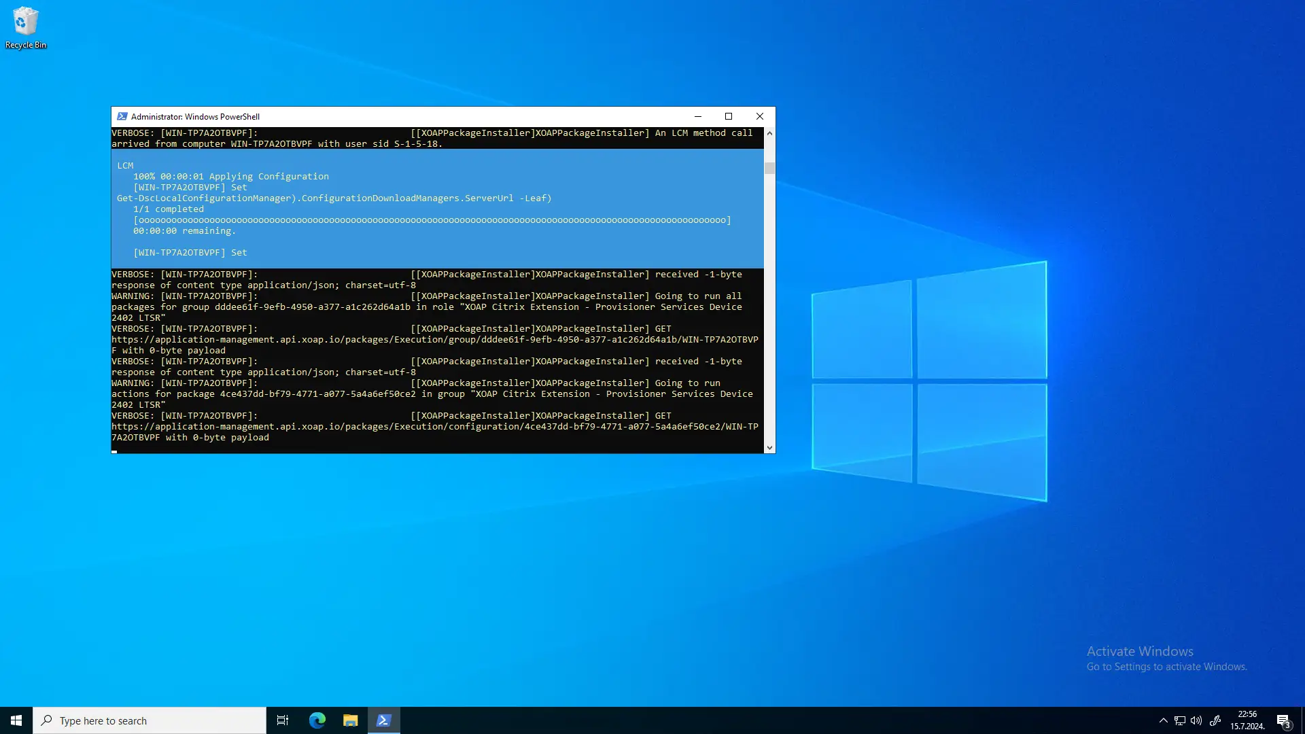The width and height of the screenshot is (1305, 734).
Task: Close the Administrator PowerShell window
Action: (760, 116)
